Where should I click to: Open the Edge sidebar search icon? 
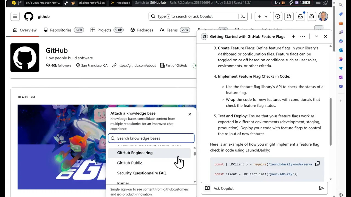tap(341, 5)
